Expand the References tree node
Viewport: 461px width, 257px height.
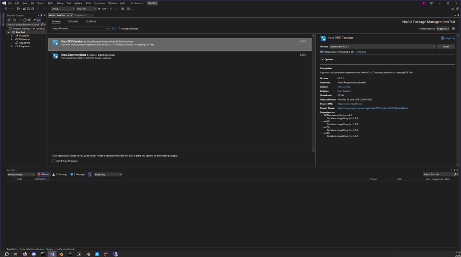[x=12, y=39]
